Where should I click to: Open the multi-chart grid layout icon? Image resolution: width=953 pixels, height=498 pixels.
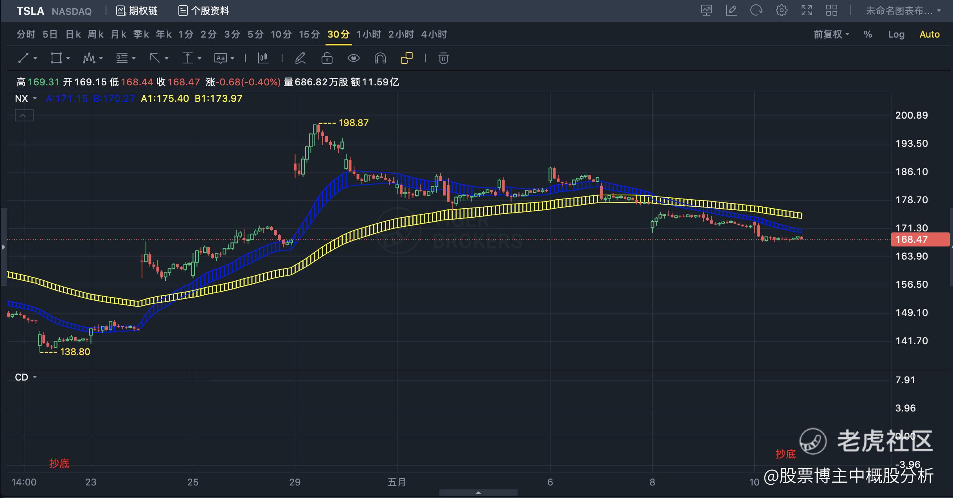[831, 11]
